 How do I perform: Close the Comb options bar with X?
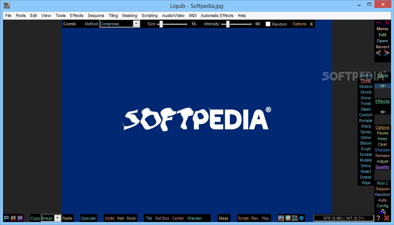[311, 24]
